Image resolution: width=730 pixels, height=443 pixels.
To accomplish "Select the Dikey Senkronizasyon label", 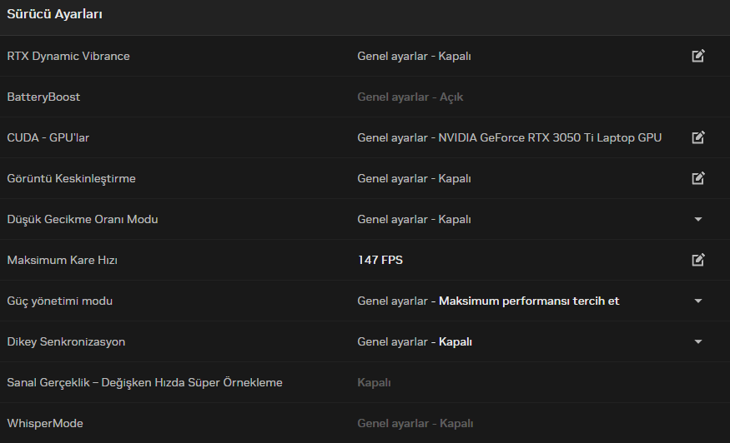I will pos(66,341).
